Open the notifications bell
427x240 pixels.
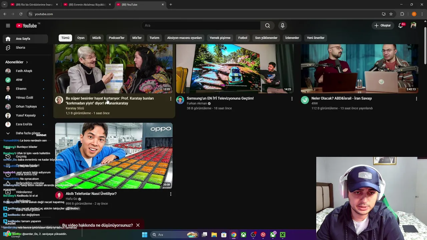click(401, 25)
